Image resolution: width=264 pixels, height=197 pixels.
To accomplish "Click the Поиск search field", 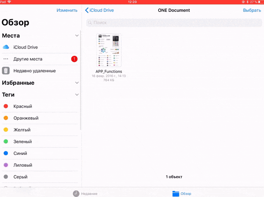I will point(174,22).
